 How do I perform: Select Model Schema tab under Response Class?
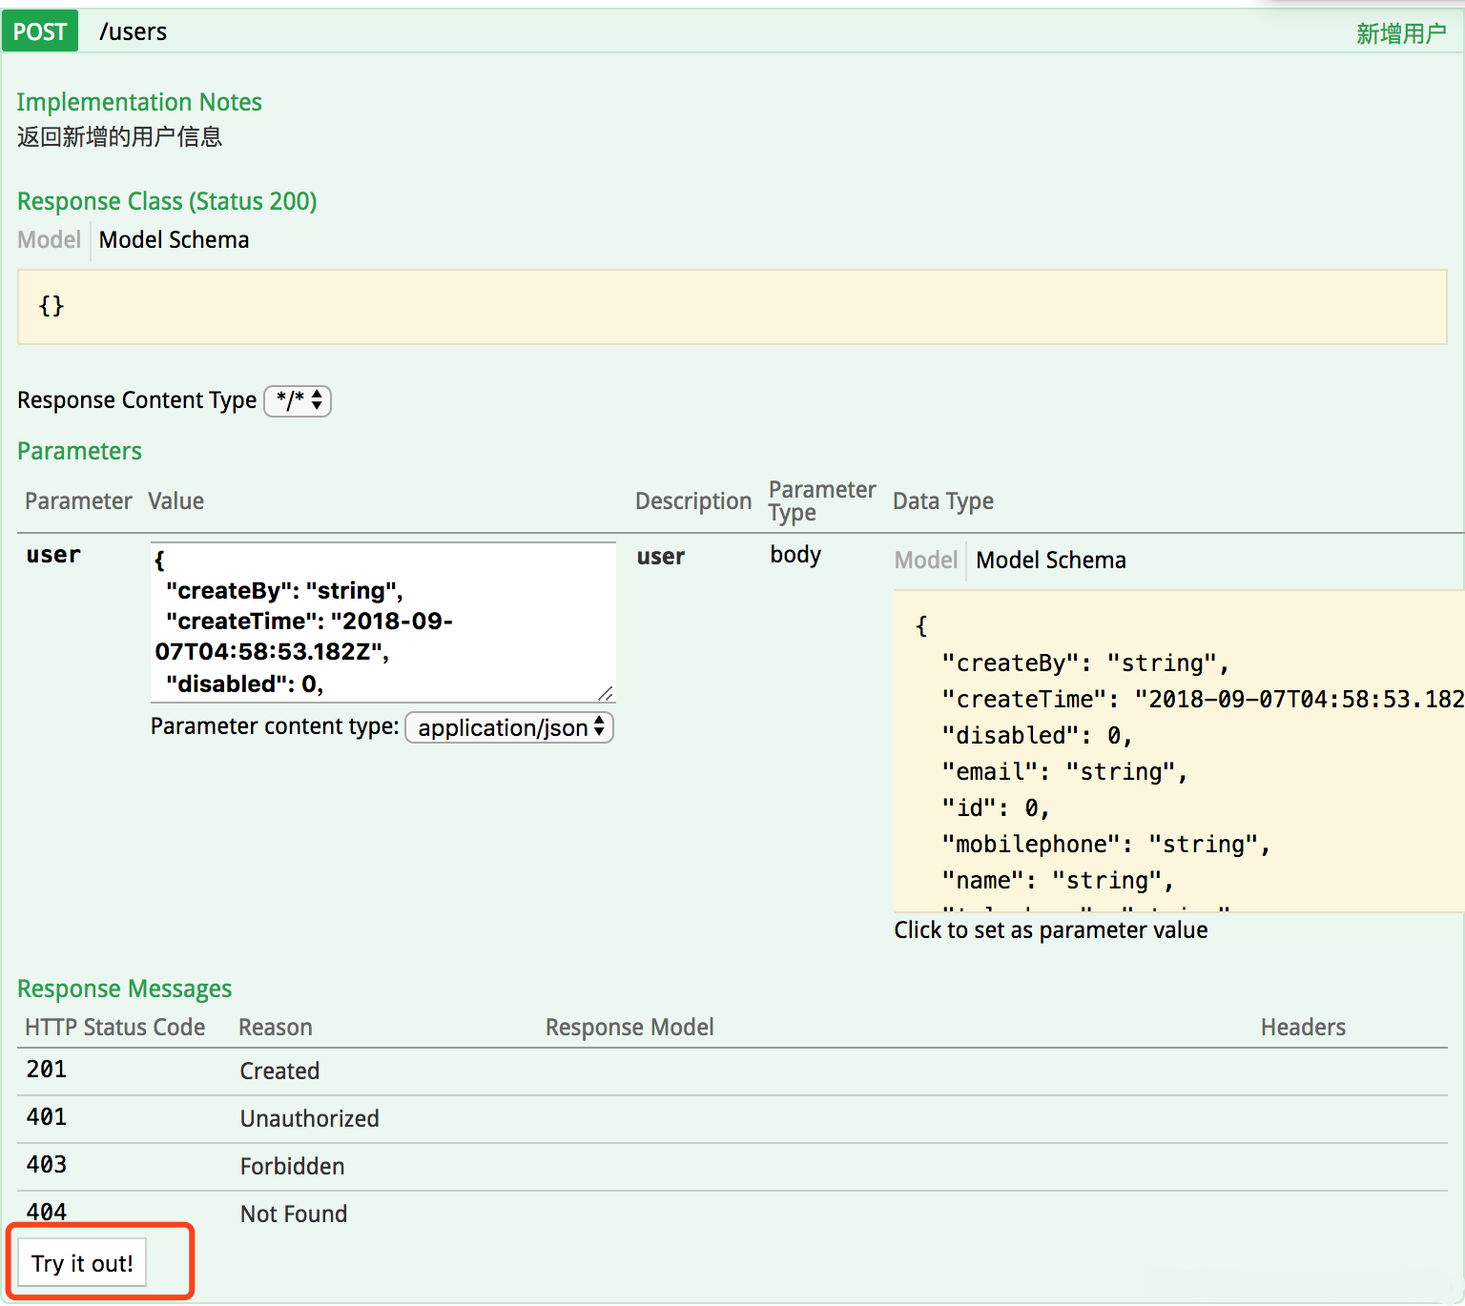point(174,240)
